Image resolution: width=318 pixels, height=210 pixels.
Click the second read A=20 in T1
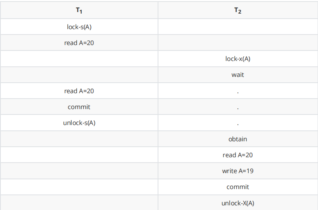pyautogui.click(x=79, y=91)
